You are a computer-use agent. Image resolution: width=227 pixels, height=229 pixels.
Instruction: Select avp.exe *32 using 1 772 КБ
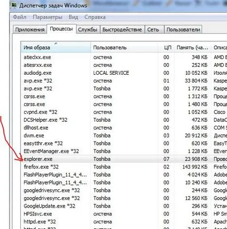(x=124, y=88)
